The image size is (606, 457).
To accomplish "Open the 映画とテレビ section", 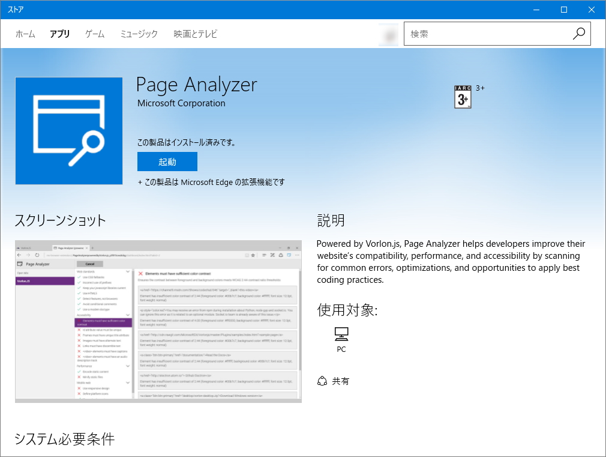I will [194, 34].
